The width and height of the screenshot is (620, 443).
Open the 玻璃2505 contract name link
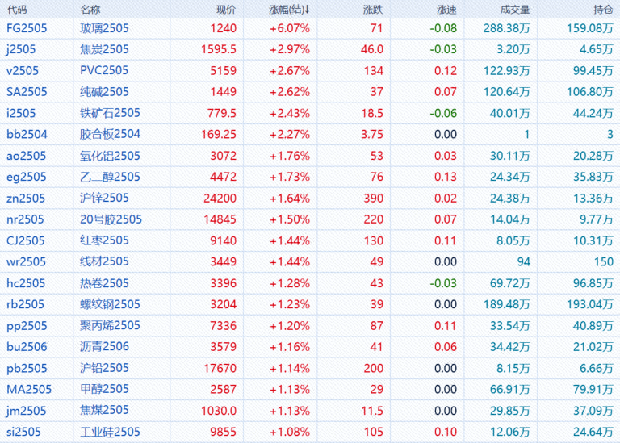[104, 28]
